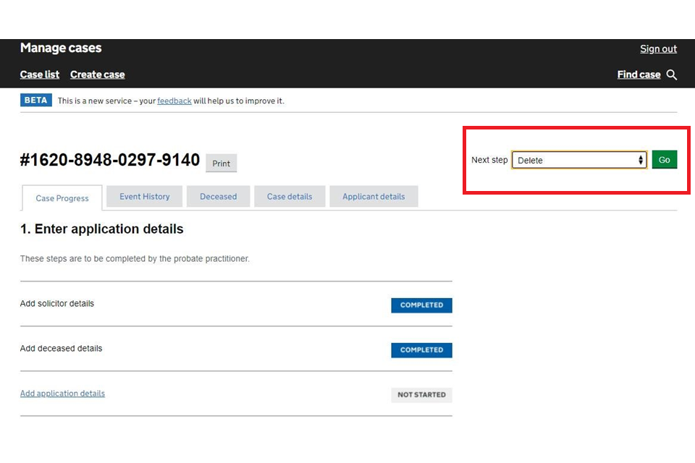Click COMPLETED badge for Add solicitor details
695x463 pixels.
click(x=421, y=305)
